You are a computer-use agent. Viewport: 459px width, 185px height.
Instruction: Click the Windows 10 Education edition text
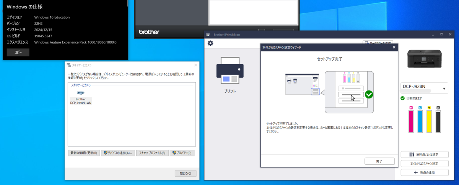click(x=52, y=17)
